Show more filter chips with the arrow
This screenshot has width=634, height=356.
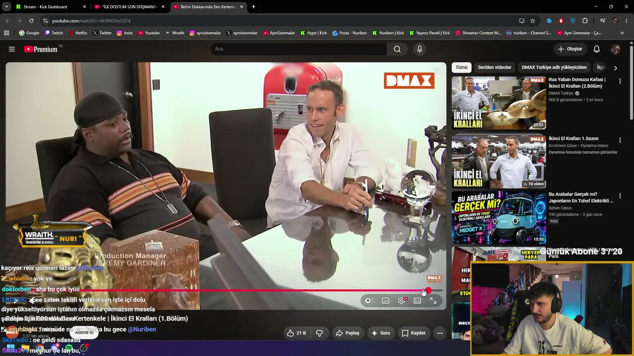[x=616, y=68]
